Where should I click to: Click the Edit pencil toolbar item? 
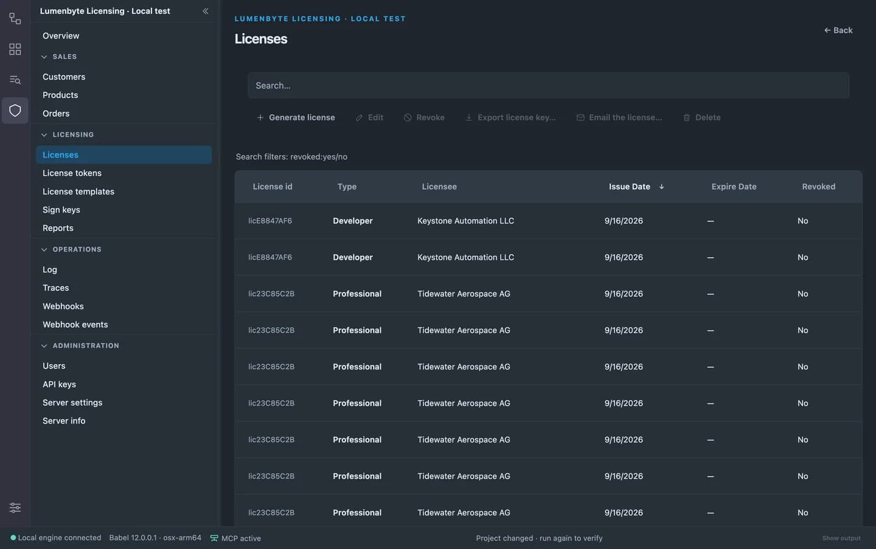pos(369,117)
